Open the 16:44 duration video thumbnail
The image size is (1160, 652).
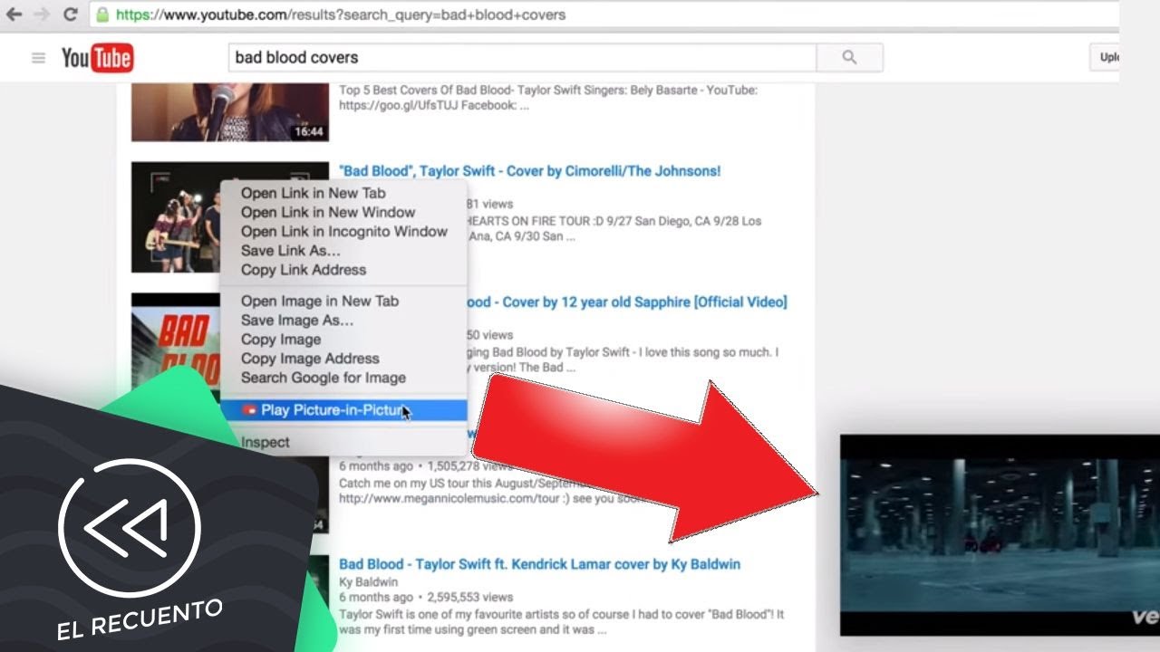coord(230,111)
